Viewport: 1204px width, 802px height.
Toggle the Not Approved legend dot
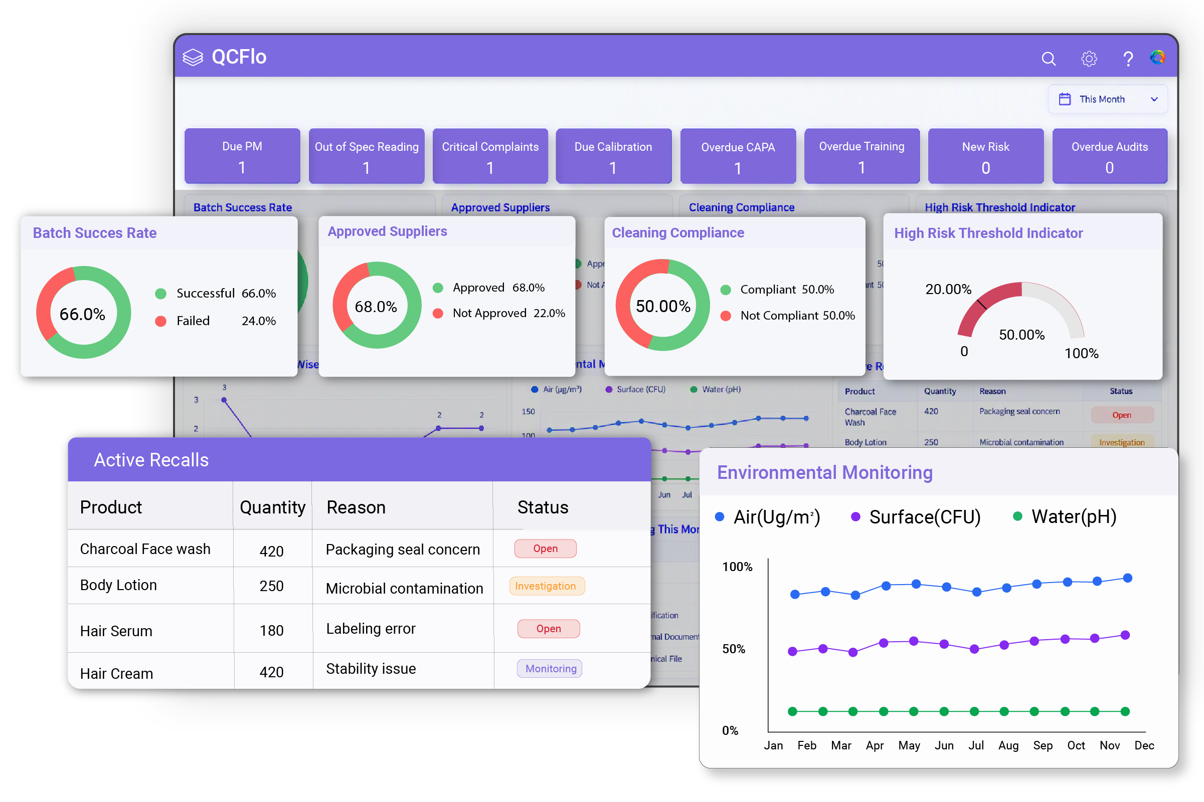point(438,314)
